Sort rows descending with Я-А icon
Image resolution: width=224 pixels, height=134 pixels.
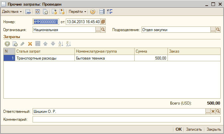[68, 44]
